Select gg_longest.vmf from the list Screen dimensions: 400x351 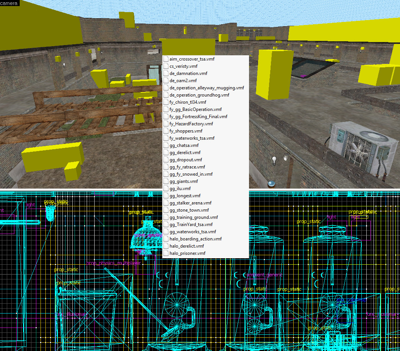coord(185,195)
